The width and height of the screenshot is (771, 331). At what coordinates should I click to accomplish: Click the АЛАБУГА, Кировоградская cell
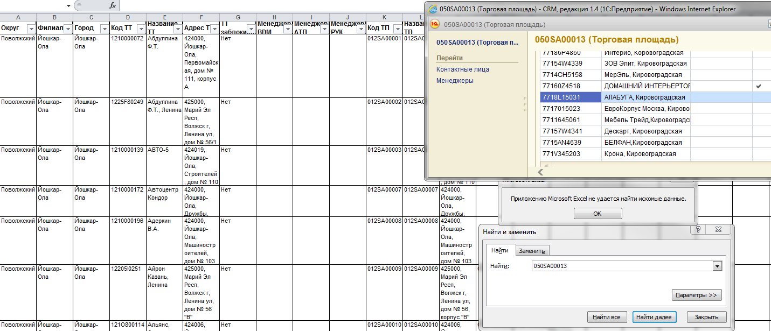[x=645, y=97]
